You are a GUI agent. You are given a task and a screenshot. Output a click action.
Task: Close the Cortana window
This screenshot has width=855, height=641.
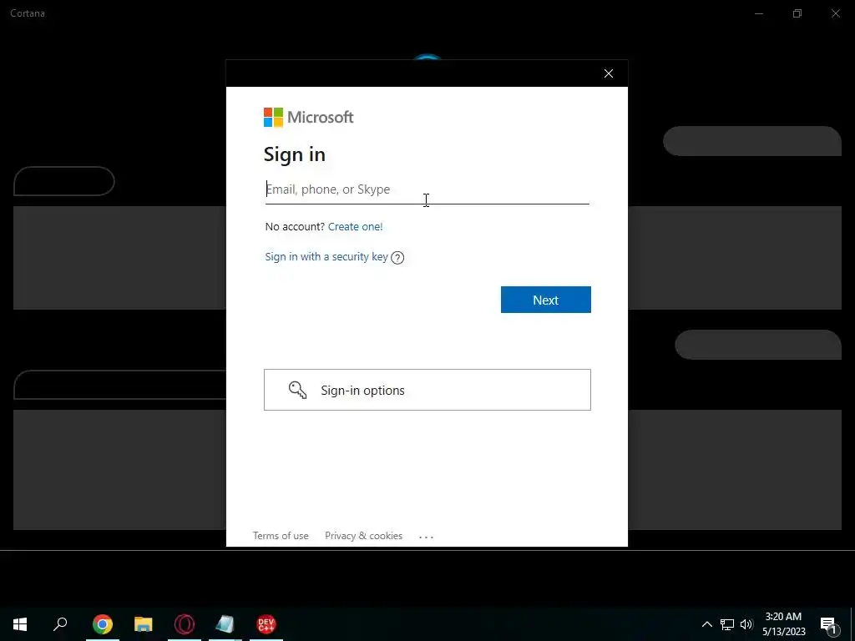tap(835, 13)
